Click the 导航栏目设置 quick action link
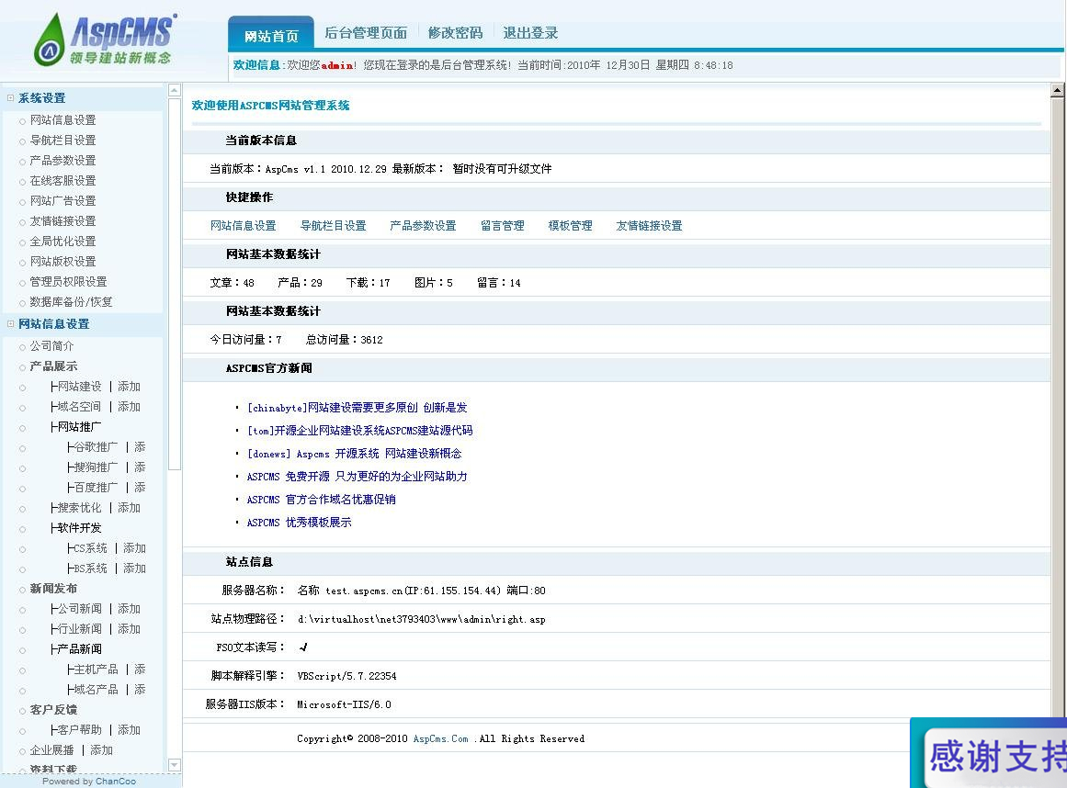Image resolution: width=1067 pixels, height=788 pixels. point(333,226)
